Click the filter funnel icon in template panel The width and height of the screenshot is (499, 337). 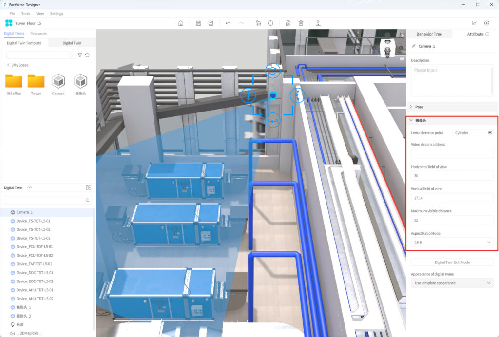(x=80, y=56)
